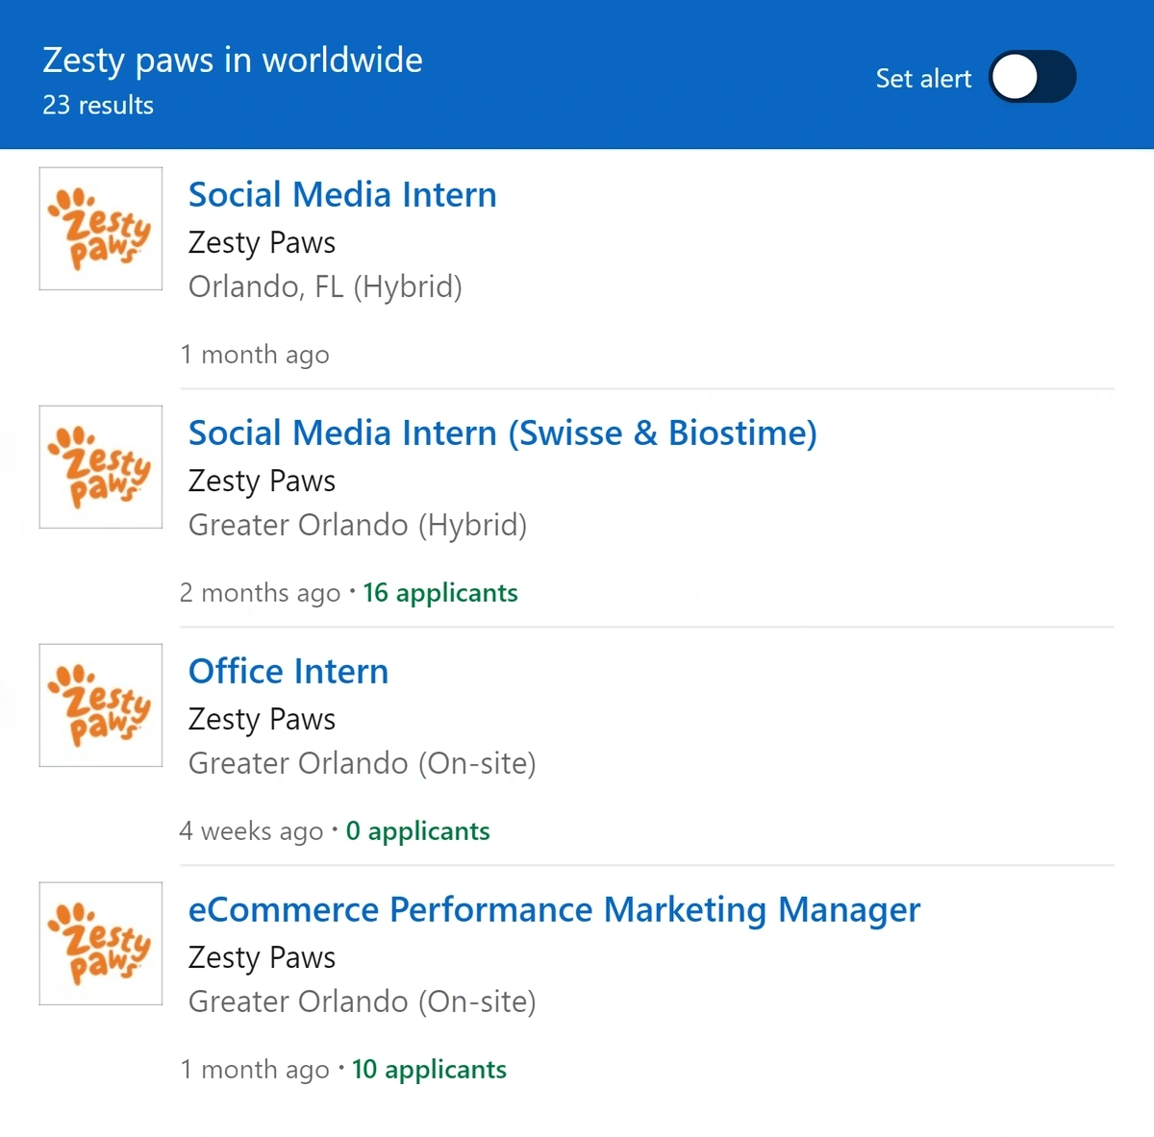This screenshot has height=1137, width=1154.
Task: Click the 10 applicants text
Action: click(x=429, y=1070)
